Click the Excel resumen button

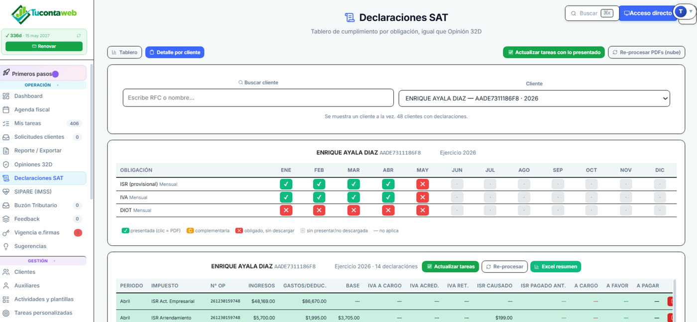pos(556,267)
